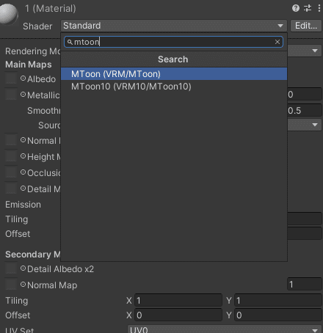Click the Detail Albedo x2 texture slot
The width and height of the screenshot is (323, 333).
[x=11, y=268]
